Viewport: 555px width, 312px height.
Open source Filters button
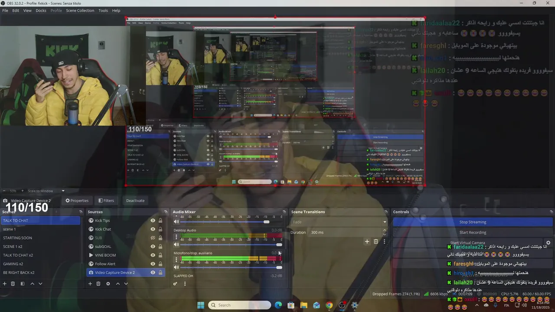[x=106, y=201]
